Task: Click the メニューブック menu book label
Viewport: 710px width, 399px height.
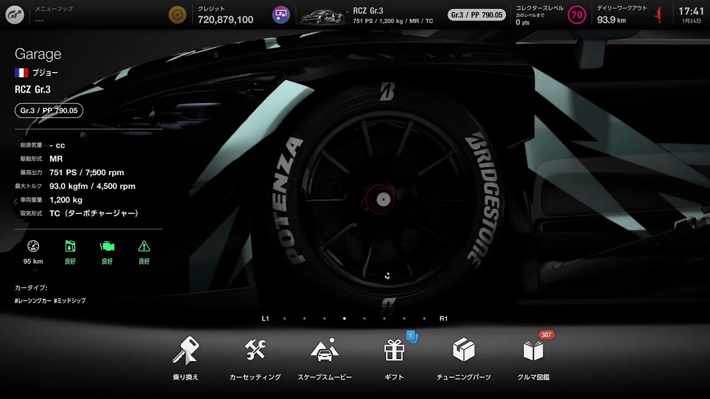Action: [54, 9]
